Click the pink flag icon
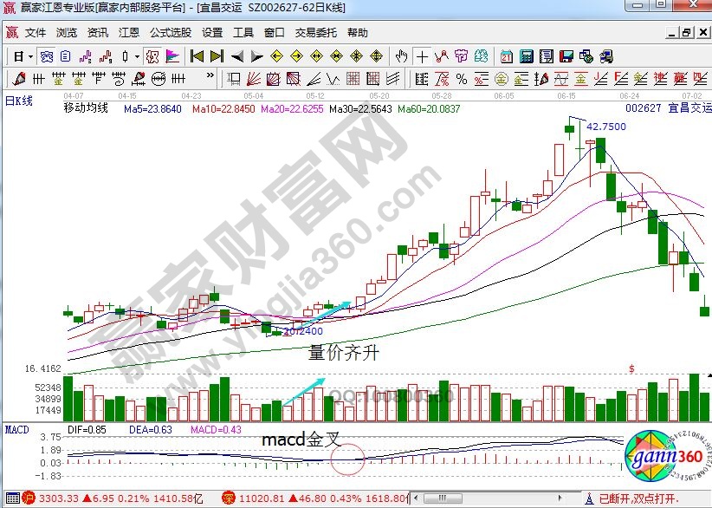 pyautogui.click(x=172, y=57)
